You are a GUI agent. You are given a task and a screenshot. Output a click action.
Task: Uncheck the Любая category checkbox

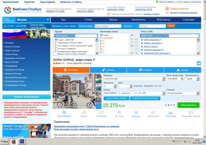click(x=101, y=35)
